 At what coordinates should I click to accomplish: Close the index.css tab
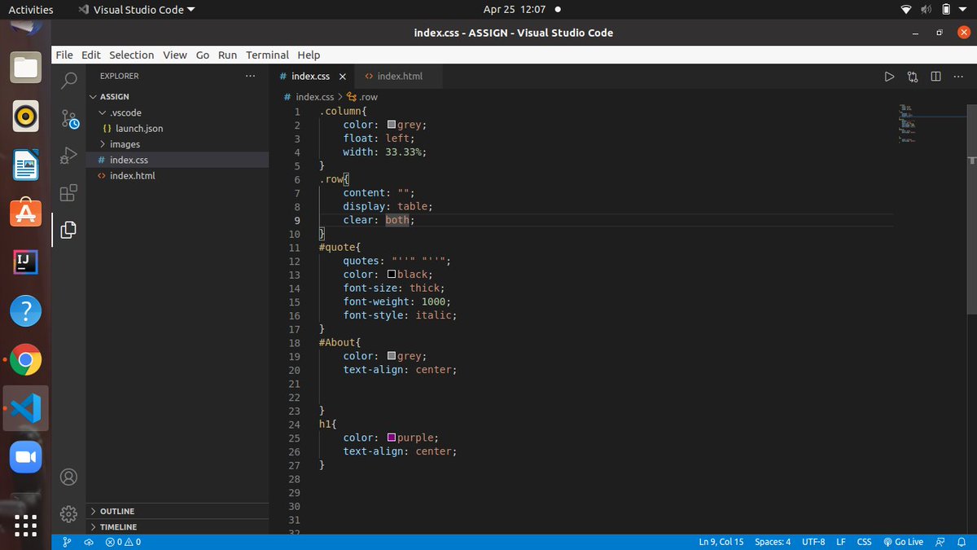342,77
